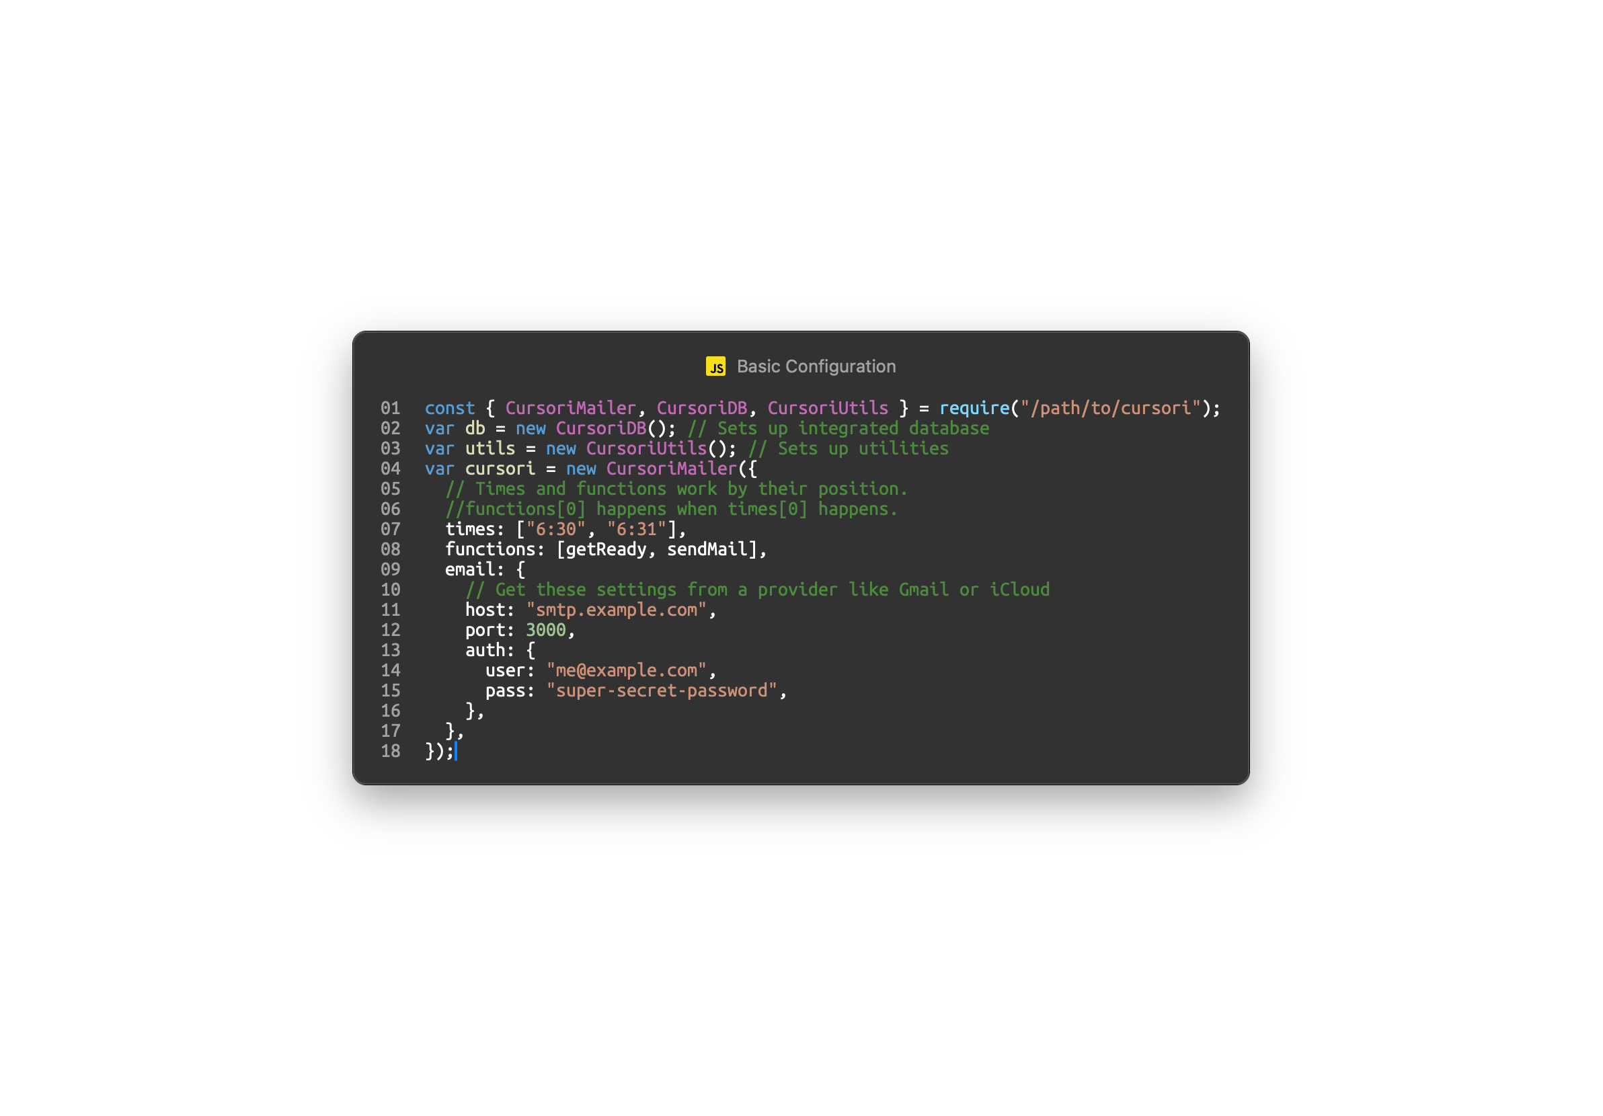Click the sendMail function name
1603x1116 pixels.
tap(707, 550)
